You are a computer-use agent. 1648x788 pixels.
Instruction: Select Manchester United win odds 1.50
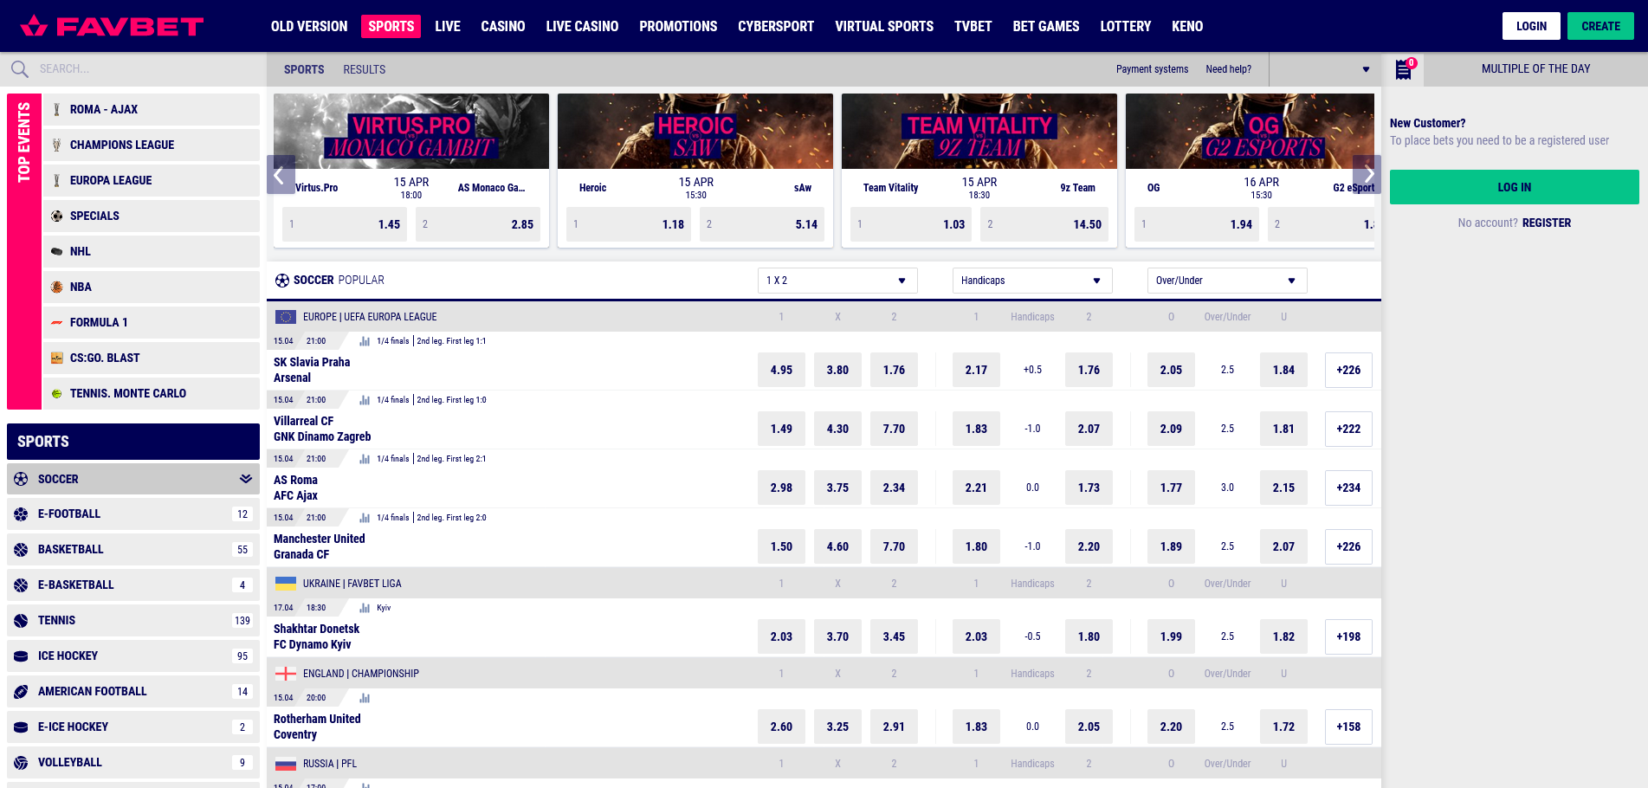(x=781, y=546)
